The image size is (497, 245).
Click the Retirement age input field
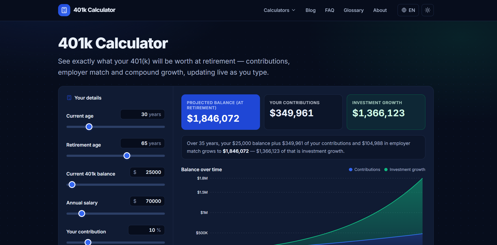click(x=142, y=143)
